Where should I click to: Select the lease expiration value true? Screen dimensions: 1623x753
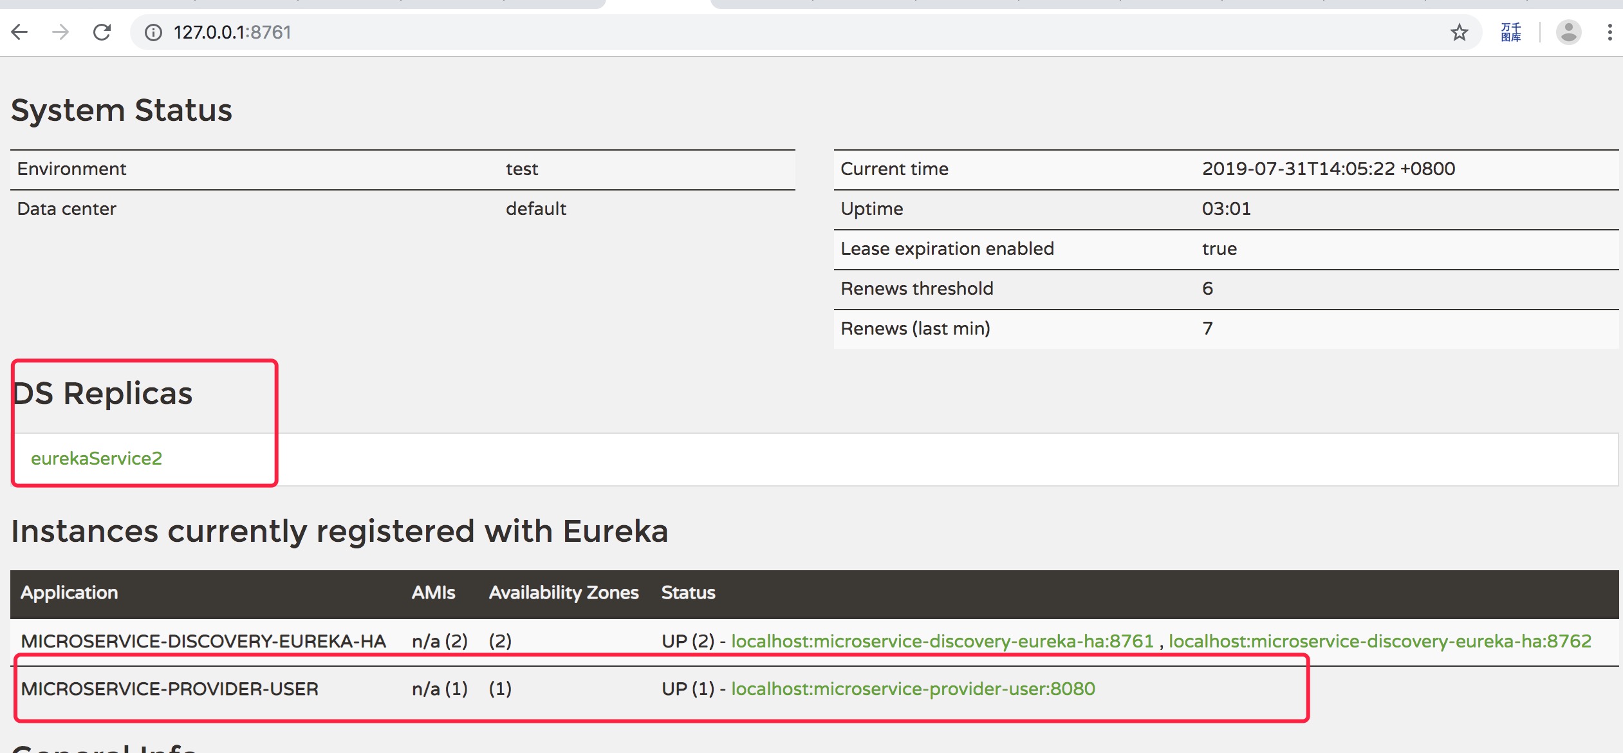point(1220,248)
